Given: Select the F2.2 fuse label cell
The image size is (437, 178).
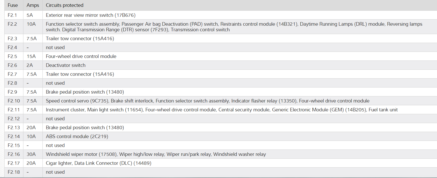Looking at the screenshot, I should click(12, 24).
